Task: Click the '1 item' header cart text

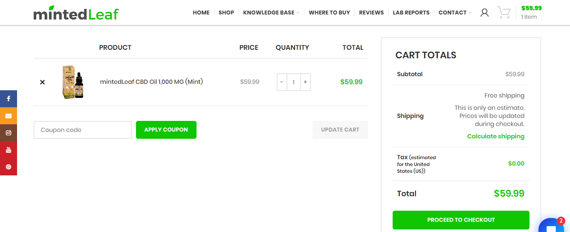Action: pyautogui.click(x=529, y=17)
